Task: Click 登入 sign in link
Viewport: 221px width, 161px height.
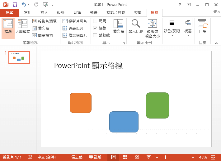Action: point(217,12)
